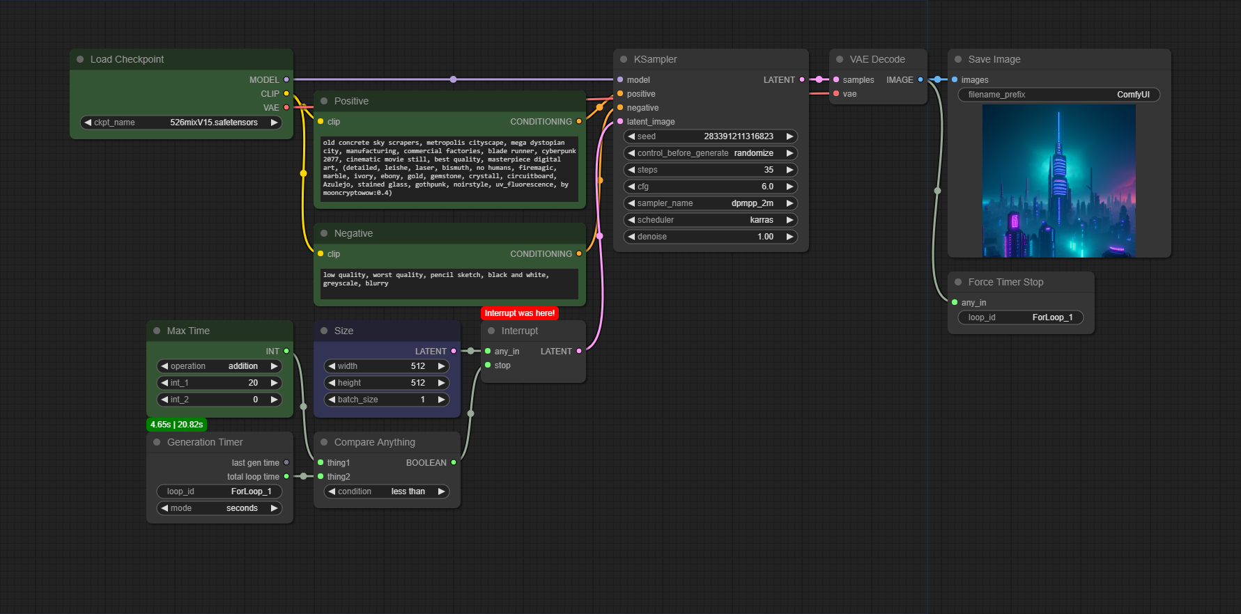The height and width of the screenshot is (614, 1241).
Task: Toggle the Generation Timer mode from seconds
Action: [x=219, y=508]
